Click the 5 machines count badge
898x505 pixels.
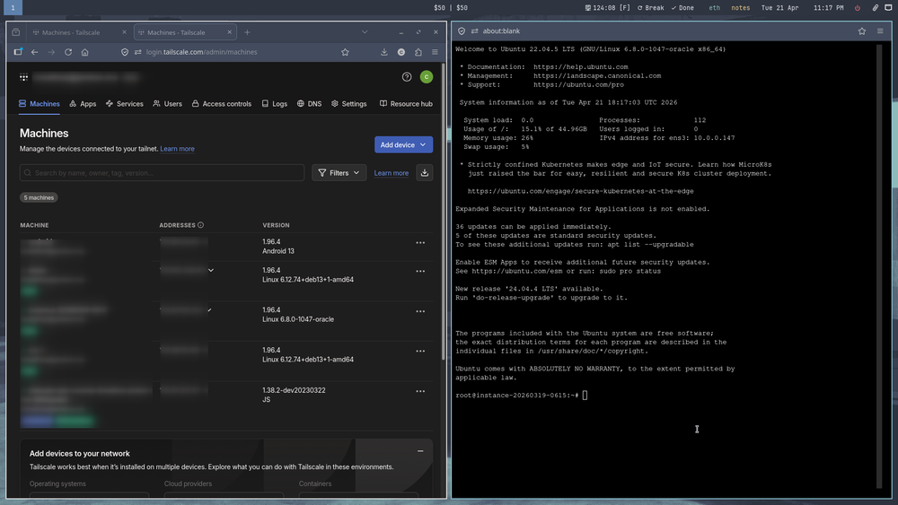click(x=39, y=197)
